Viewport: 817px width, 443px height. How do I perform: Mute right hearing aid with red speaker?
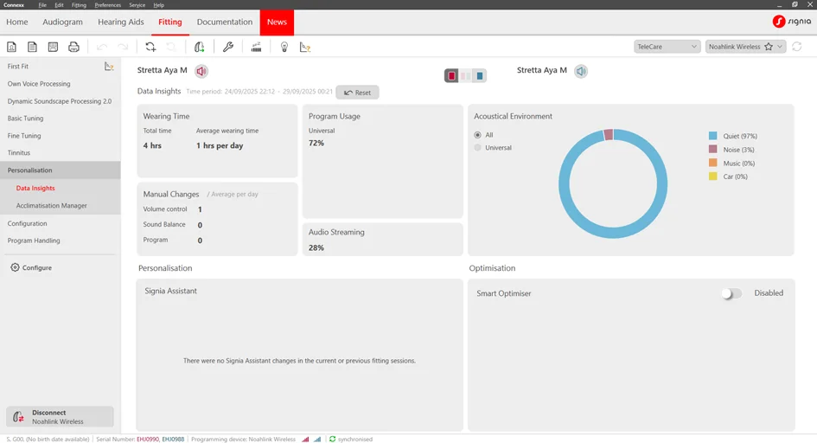201,71
